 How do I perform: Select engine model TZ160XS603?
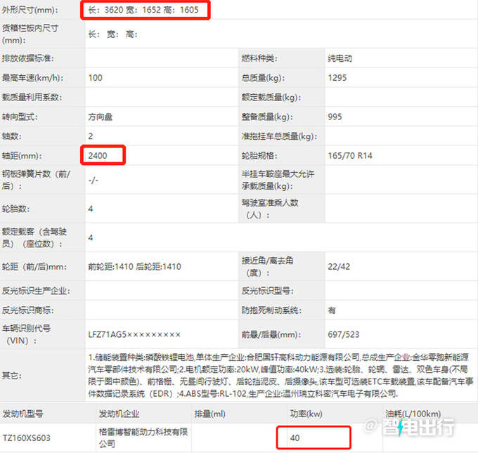pyautogui.click(x=26, y=438)
